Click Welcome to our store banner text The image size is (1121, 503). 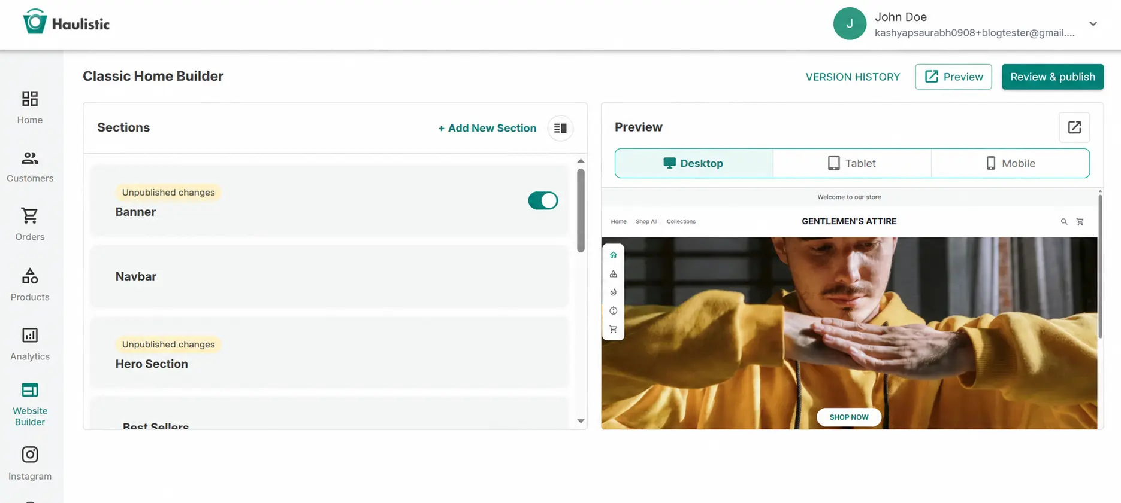tap(849, 197)
